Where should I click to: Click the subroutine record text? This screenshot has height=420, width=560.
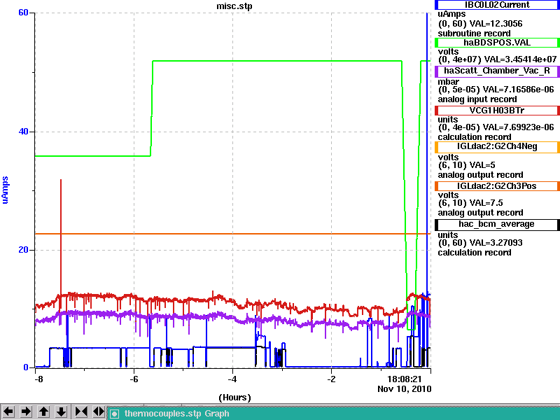(475, 34)
